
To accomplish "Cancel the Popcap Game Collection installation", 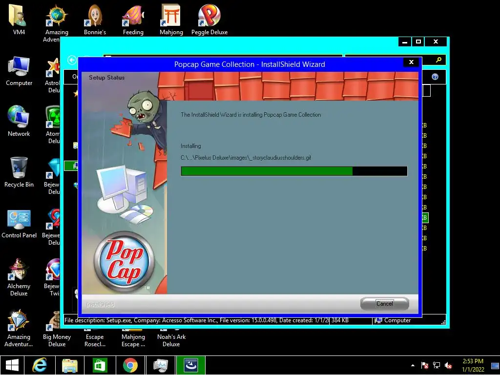I will pos(385,304).
